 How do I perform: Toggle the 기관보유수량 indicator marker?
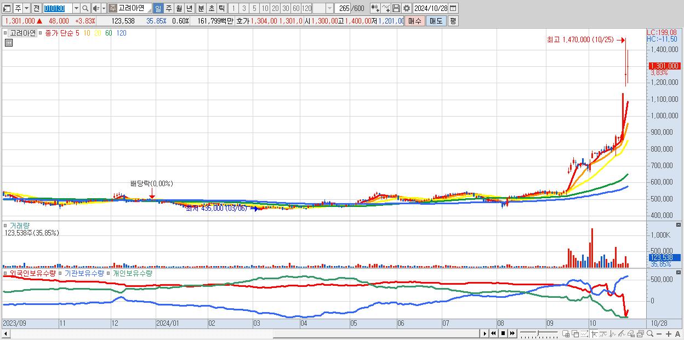click(x=61, y=273)
